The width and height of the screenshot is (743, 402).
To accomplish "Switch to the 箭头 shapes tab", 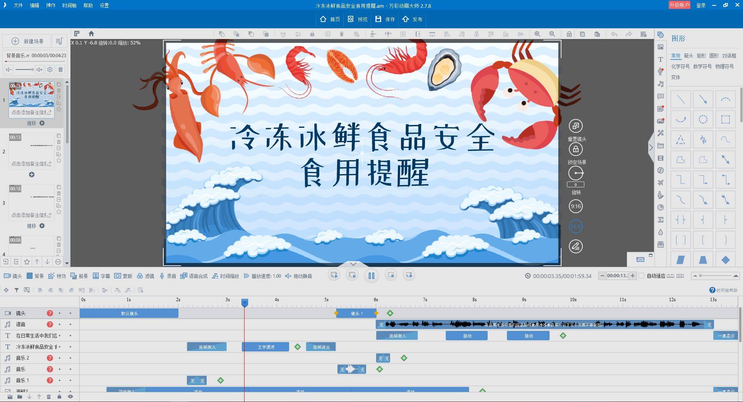I will click(x=688, y=56).
